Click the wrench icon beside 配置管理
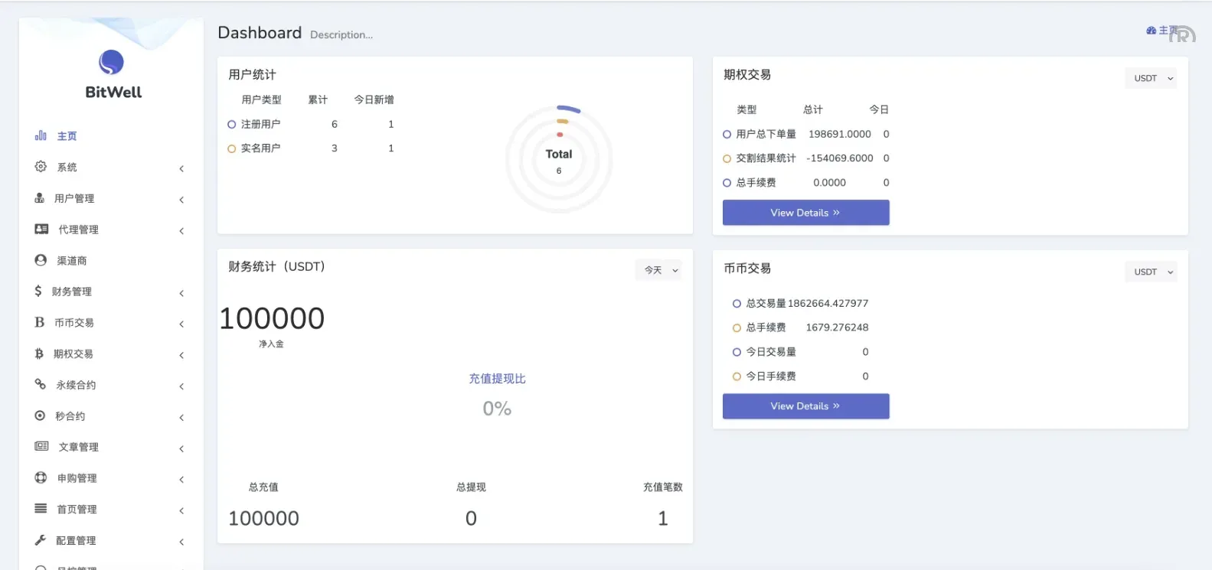This screenshot has width=1212, height=570. point(40,539)
